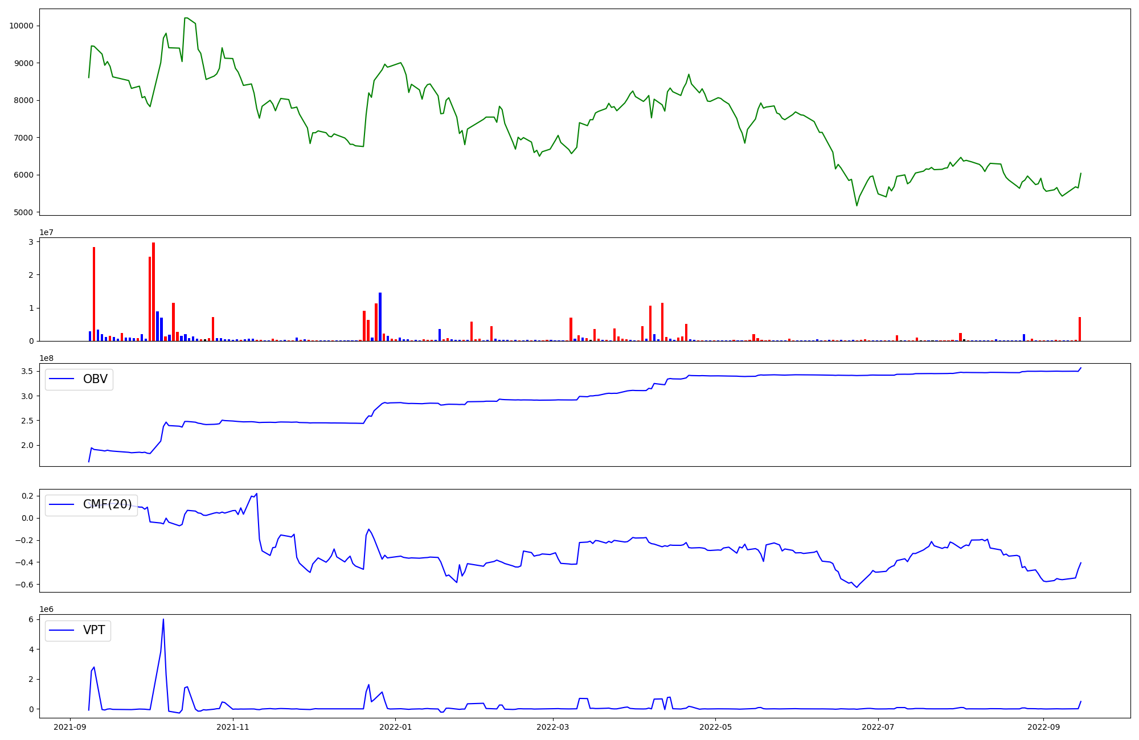Click the OBV legend box
Viewport: 1139px width, 740px height.
coord(79,380)
